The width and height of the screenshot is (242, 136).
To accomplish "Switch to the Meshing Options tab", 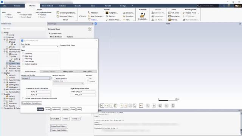I will pyautogui.click(x=68, y=71).
